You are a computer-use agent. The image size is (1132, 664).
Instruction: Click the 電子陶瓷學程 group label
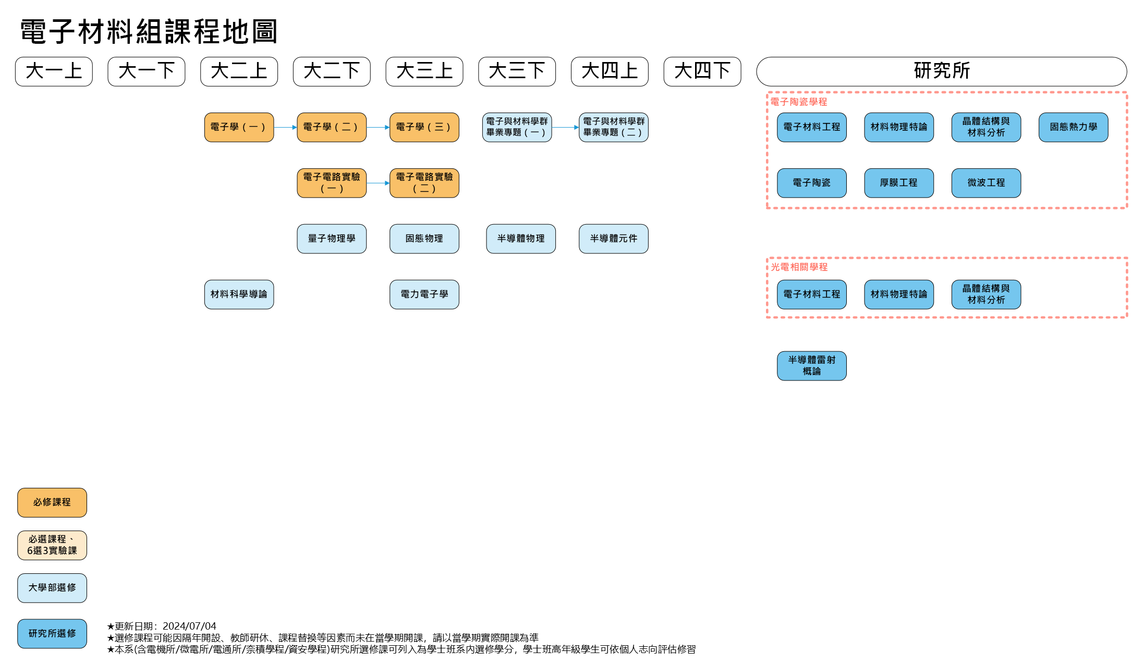(x=799, y=102)
